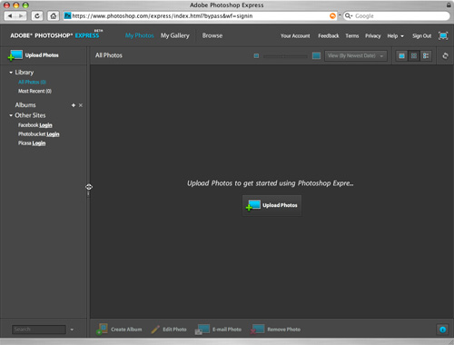Reload the page in the browser toolbar
The width and height of the screenshot is (454, 345).
37,15
